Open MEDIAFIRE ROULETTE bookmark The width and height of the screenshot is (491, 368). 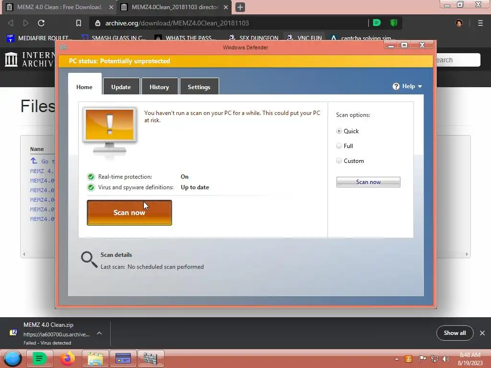[x=39, y=38]
